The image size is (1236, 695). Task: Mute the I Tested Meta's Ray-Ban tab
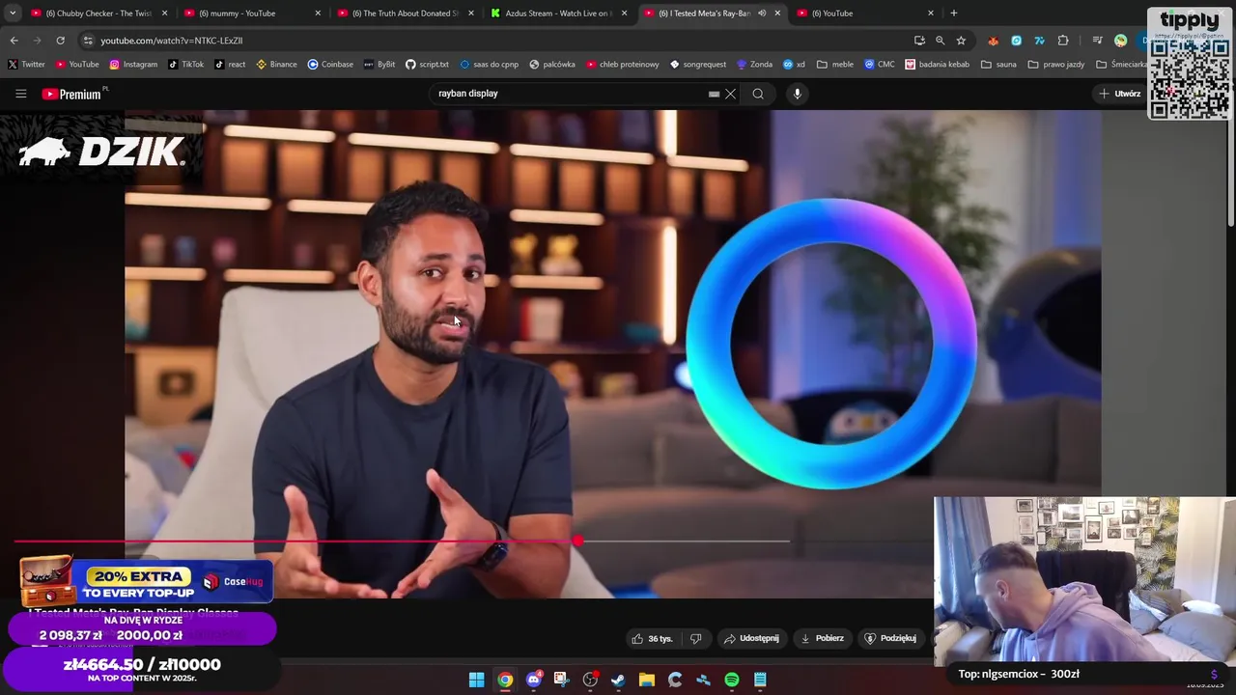click(762, 14)
